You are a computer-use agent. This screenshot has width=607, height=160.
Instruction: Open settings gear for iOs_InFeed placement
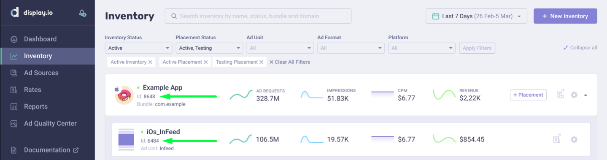tap(574, 139)
